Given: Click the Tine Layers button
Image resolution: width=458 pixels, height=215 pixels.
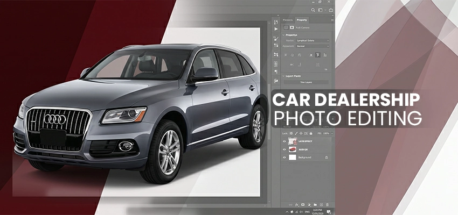Looking at the screenshot, I should coord(306,82).
